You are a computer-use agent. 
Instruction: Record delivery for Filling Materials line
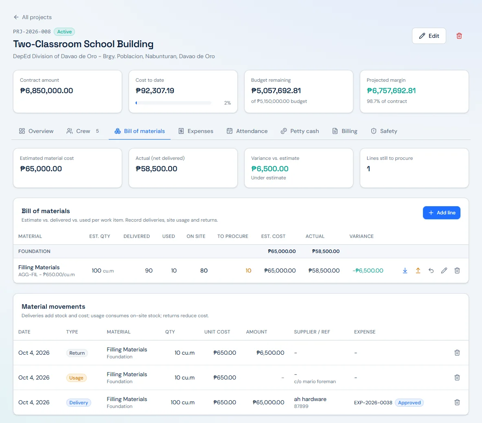[x=405, y=270]
